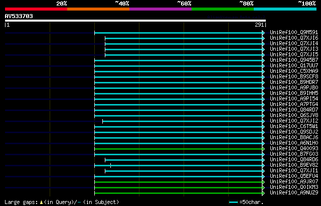Select the UniRef100_Q17UU7 label
Screen dimensions: 321x206
point(294,66)
